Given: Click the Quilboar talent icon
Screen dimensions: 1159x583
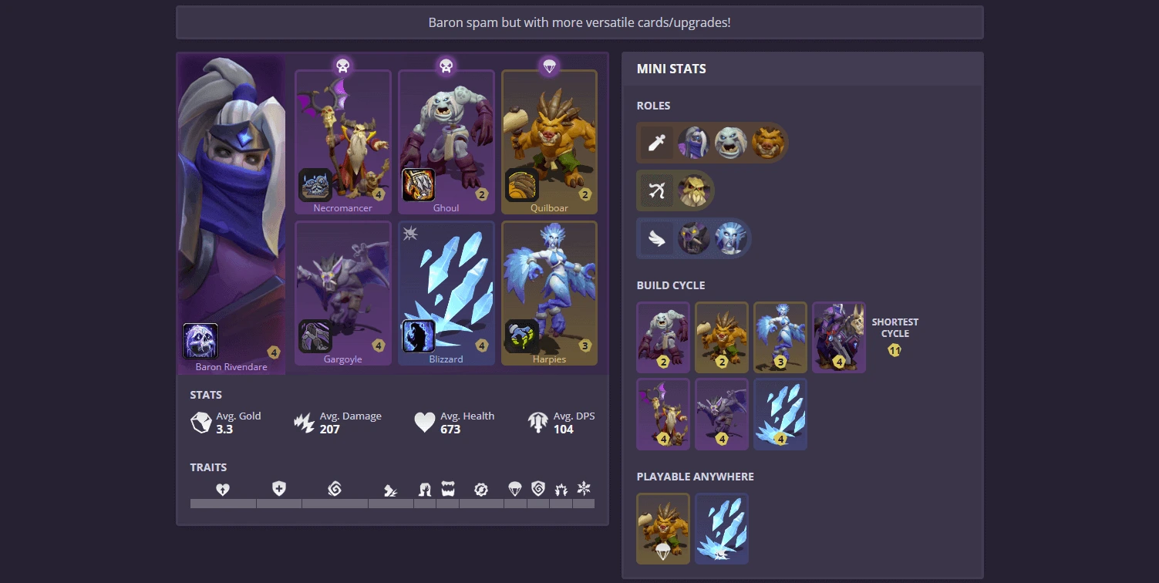Looking at the screenshot, I should (x=522, y=185).
